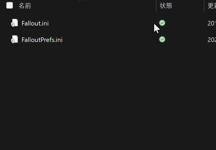Image resolution: width=216 pixels, height=150 pixels.
Task: Click Fallout.ini's green sync status checkmark
Action: click(x=162, y=23)
